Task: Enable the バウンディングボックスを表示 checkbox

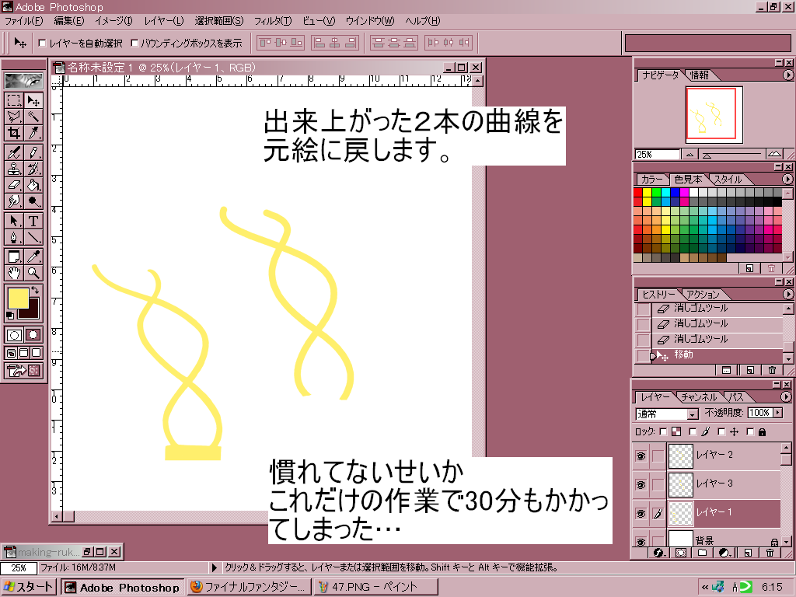Action: [134, 44]
